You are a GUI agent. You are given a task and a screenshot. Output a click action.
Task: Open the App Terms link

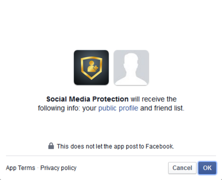pos(20,168)
